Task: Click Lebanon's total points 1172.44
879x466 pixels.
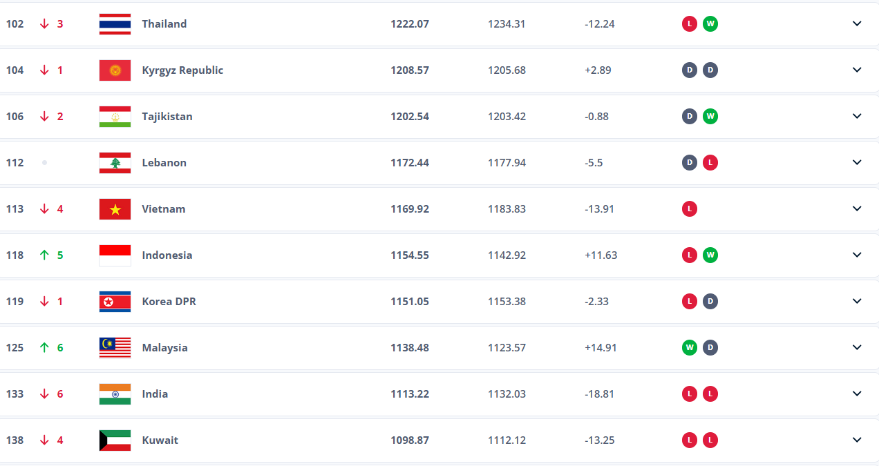Action: click(410, 163)
